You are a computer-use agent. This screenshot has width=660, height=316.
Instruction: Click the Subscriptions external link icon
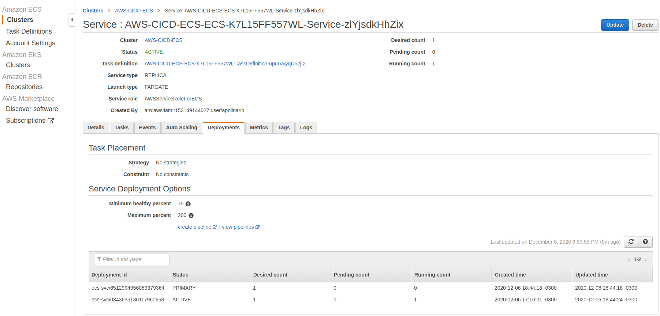pos(51,121)
